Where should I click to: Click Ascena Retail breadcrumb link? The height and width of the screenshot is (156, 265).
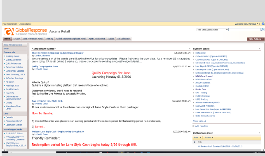pos(26,24)
